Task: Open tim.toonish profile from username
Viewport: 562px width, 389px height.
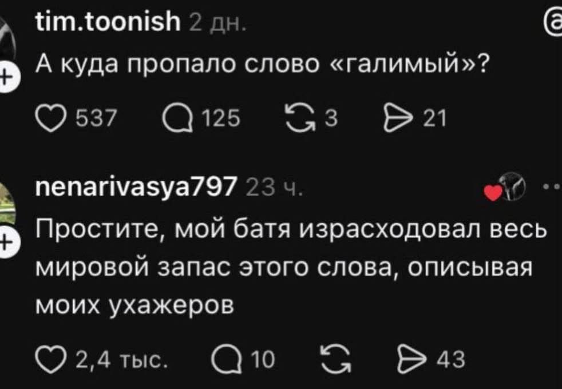Action: 108,22
